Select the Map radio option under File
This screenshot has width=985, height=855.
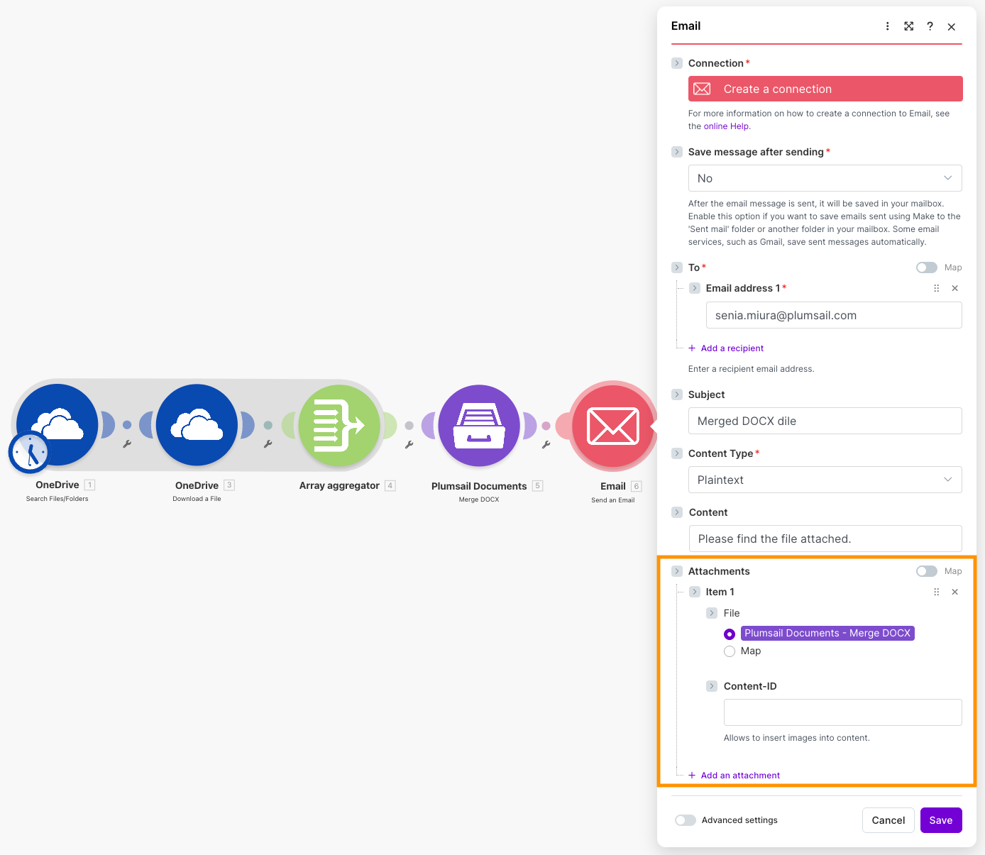(730, 651)
